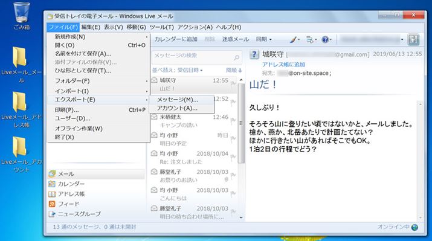The image size is (432, 241).
Task: Choose ひな形として保存(T)... menu item
Action: coord(98,71)
